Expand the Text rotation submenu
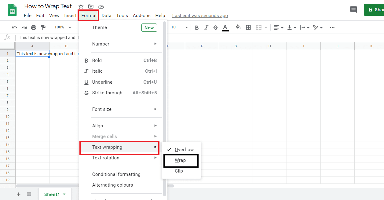Image resolution: width=384 pixels, height=200 pixels. 121,158
